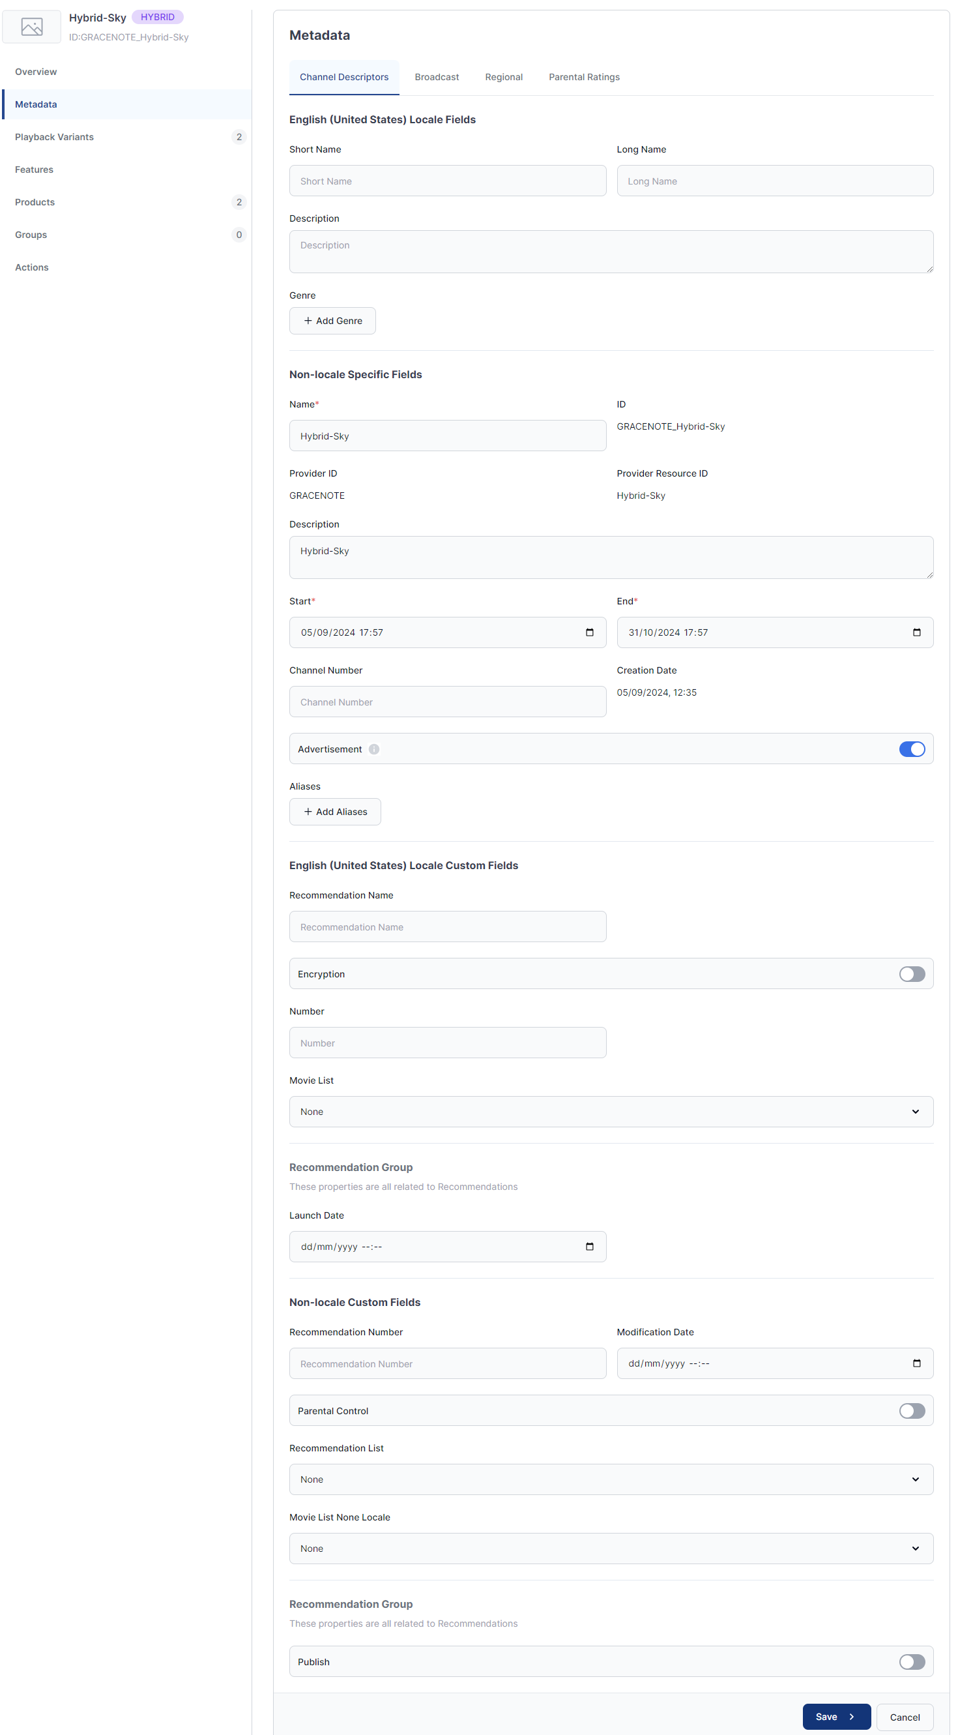Open the Modification Date calendar picker

coord(916,1363)
